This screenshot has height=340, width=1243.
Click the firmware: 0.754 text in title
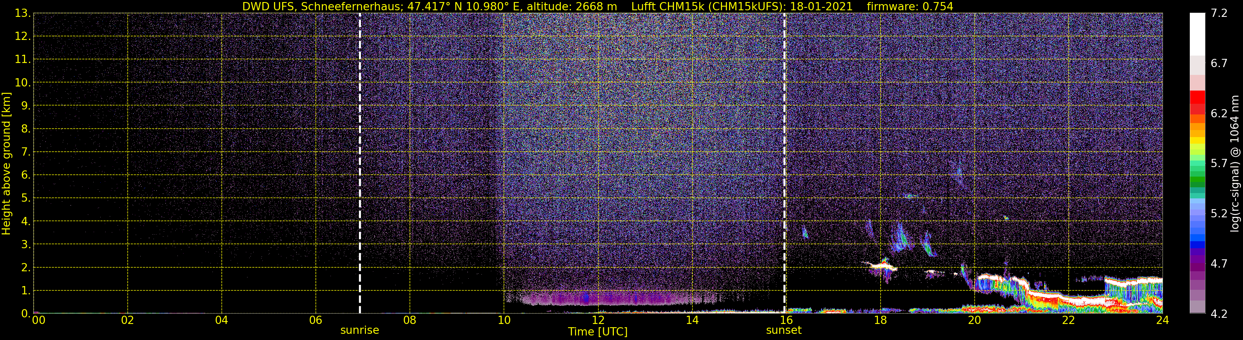click(910, 6)
